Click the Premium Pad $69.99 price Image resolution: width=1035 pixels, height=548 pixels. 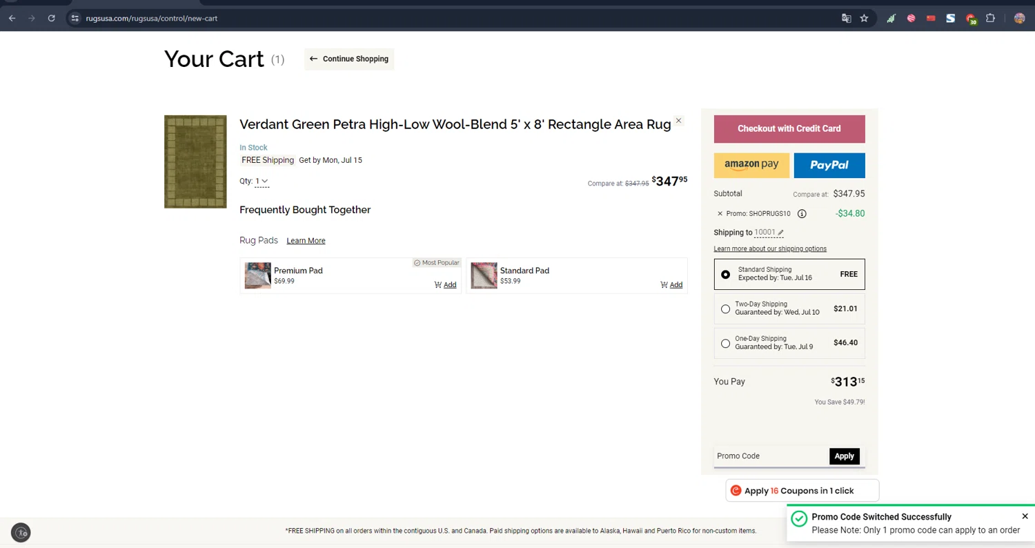tap(284, 282)
